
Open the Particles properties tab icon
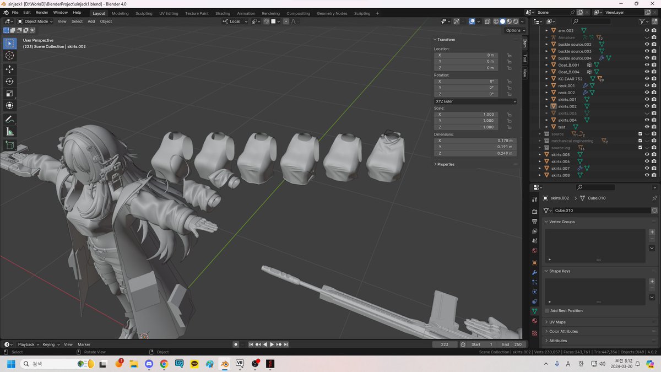tap(534, 282)
